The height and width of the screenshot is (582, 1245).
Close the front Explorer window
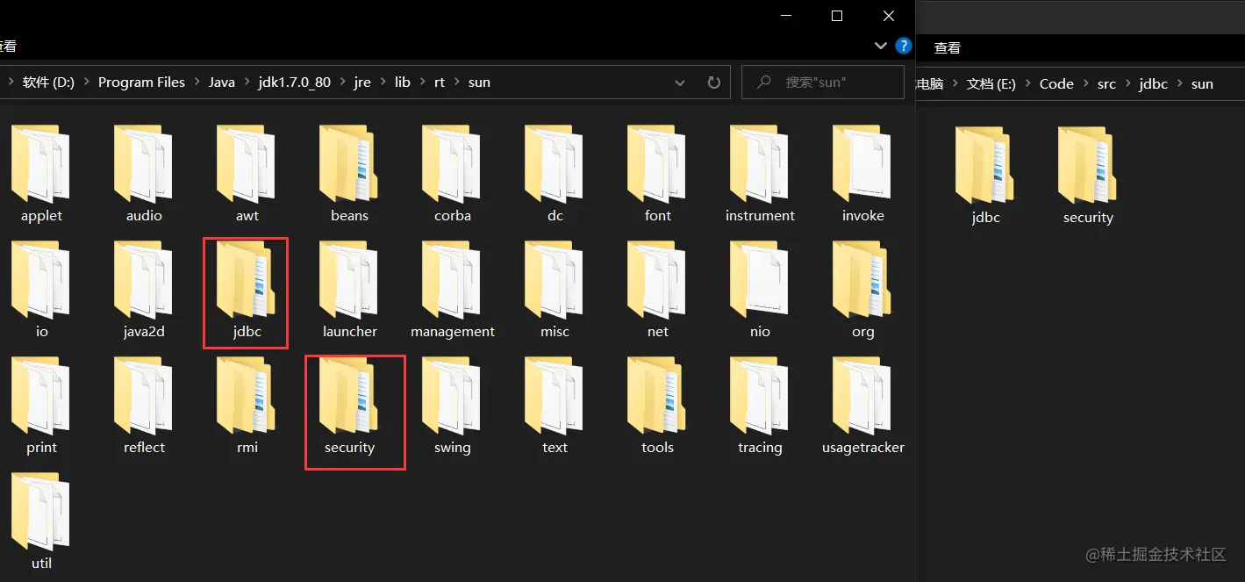click(x=889, y=16)
